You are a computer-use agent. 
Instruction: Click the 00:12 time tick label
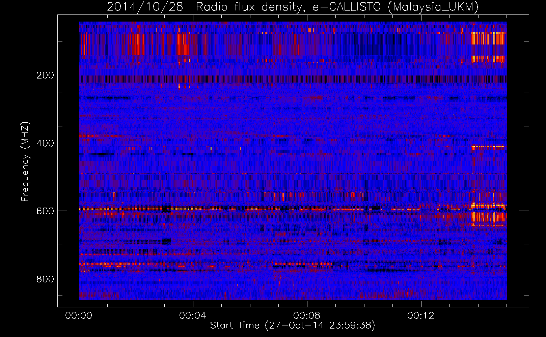pos(421,316)
